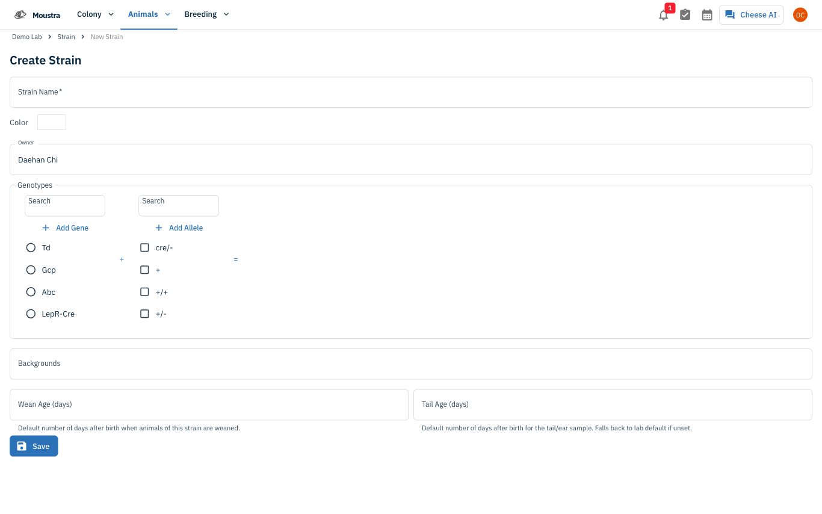
Task: Click the breadcrumb arrow after Strain
Action: pos(83,37)
